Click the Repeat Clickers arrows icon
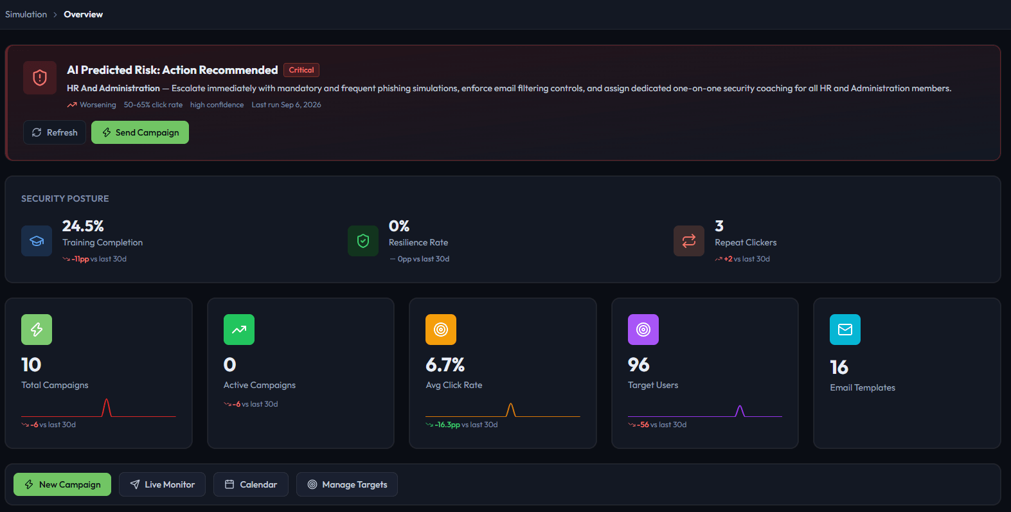Image resolution: width=1011 pixels, height=512 pixels. (x=689, y=241)
